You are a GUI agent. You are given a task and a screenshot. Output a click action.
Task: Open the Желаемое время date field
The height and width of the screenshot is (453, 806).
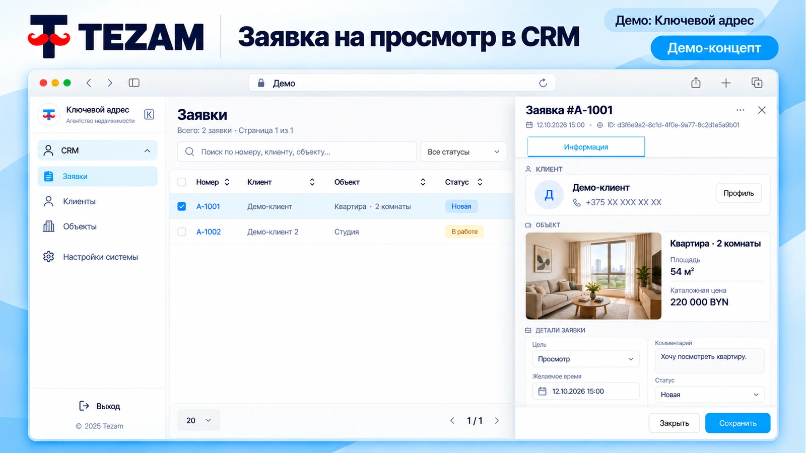[x=585, y=391]
